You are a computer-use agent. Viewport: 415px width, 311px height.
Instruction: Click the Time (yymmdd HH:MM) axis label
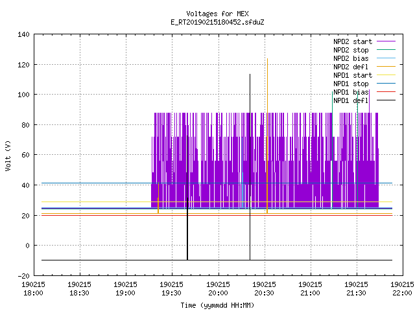click(x=217, y=305)
